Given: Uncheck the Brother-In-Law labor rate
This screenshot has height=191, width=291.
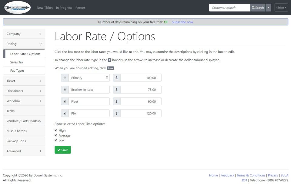Looking at the screenshot, I should coord(65,89).
